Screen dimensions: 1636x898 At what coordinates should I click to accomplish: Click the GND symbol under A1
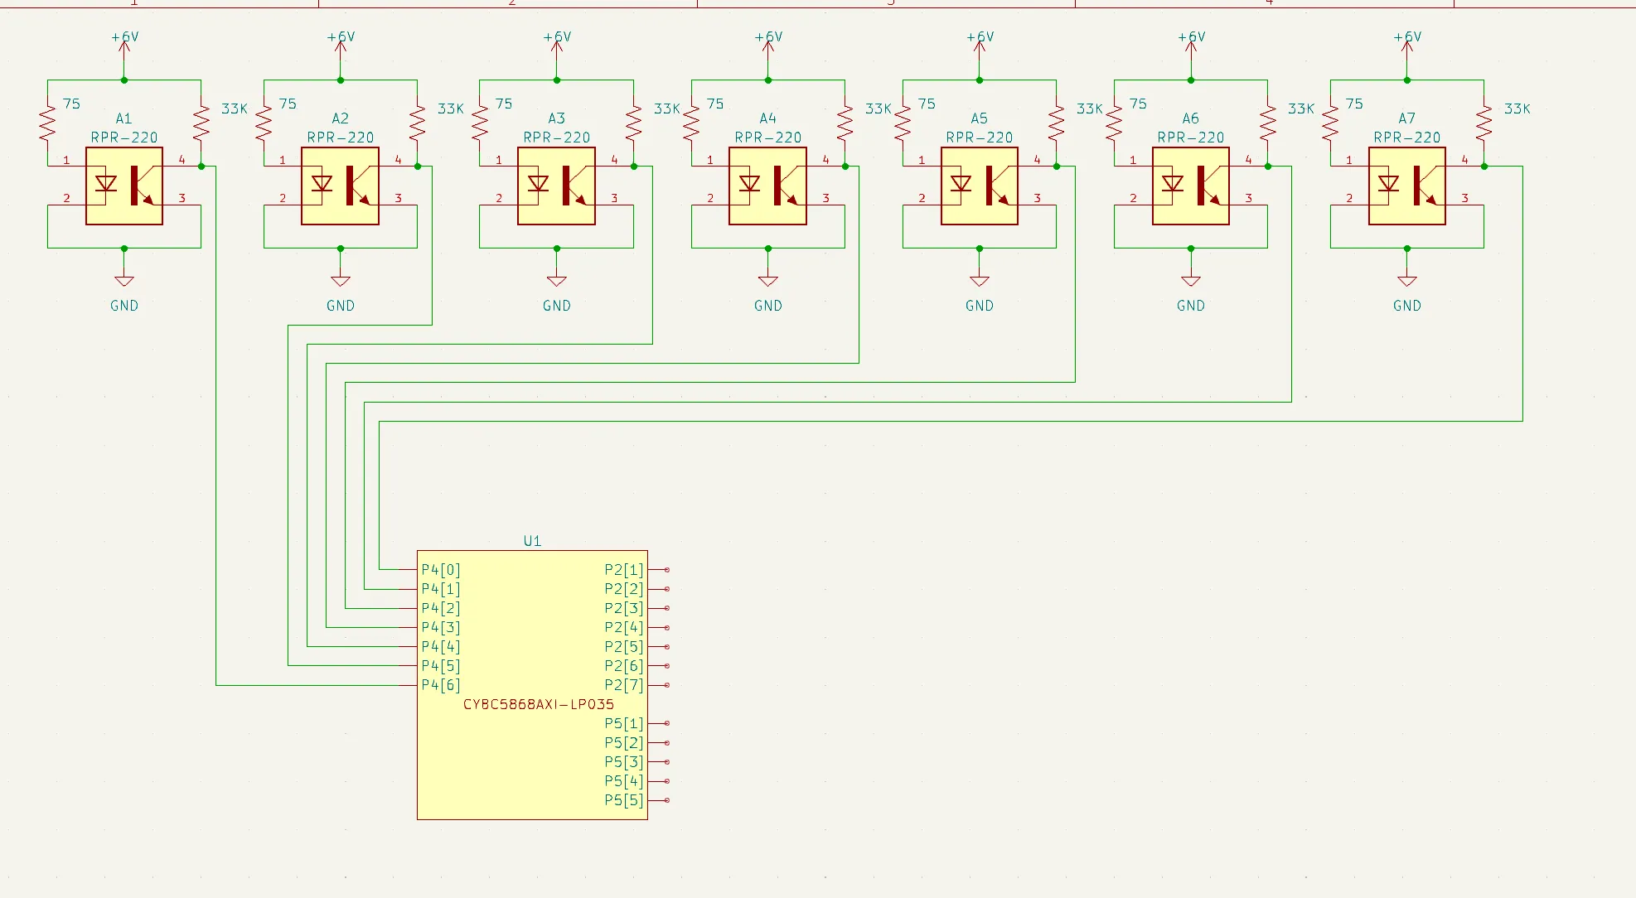tap(124, 281)
